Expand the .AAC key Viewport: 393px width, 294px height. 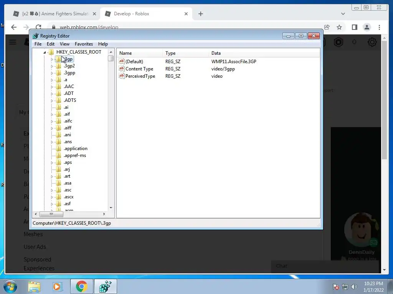pyautogui.click(x=52, y=87)
